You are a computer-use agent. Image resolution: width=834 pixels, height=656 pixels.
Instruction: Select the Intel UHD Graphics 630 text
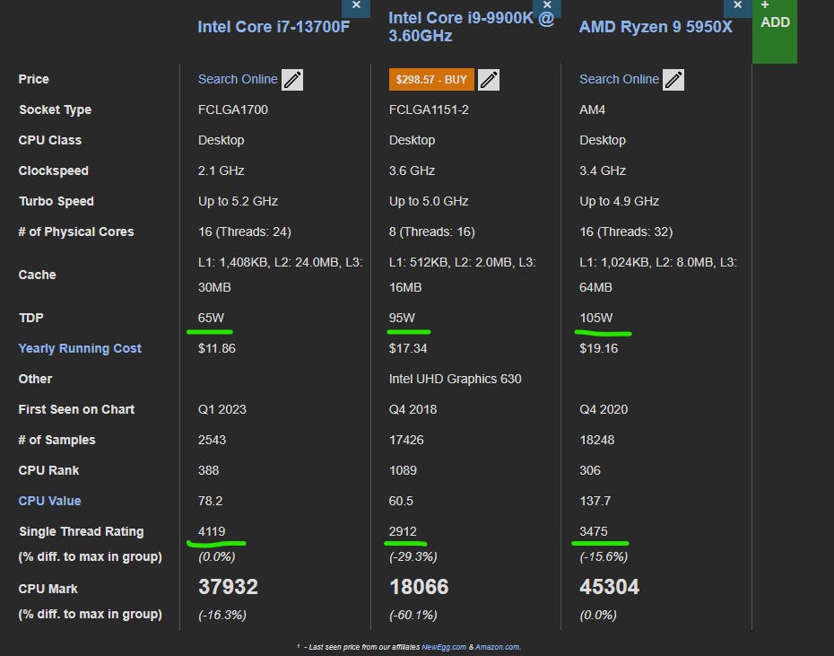[x=455, y=379]
